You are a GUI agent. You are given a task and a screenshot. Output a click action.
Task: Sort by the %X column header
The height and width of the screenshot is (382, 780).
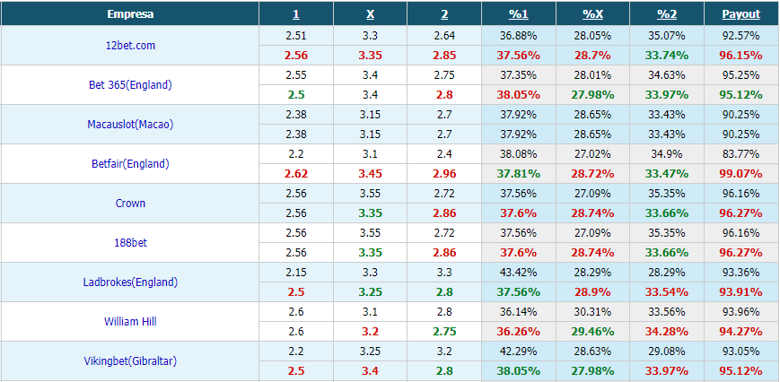pyautogui.click(x=593, y=14)
